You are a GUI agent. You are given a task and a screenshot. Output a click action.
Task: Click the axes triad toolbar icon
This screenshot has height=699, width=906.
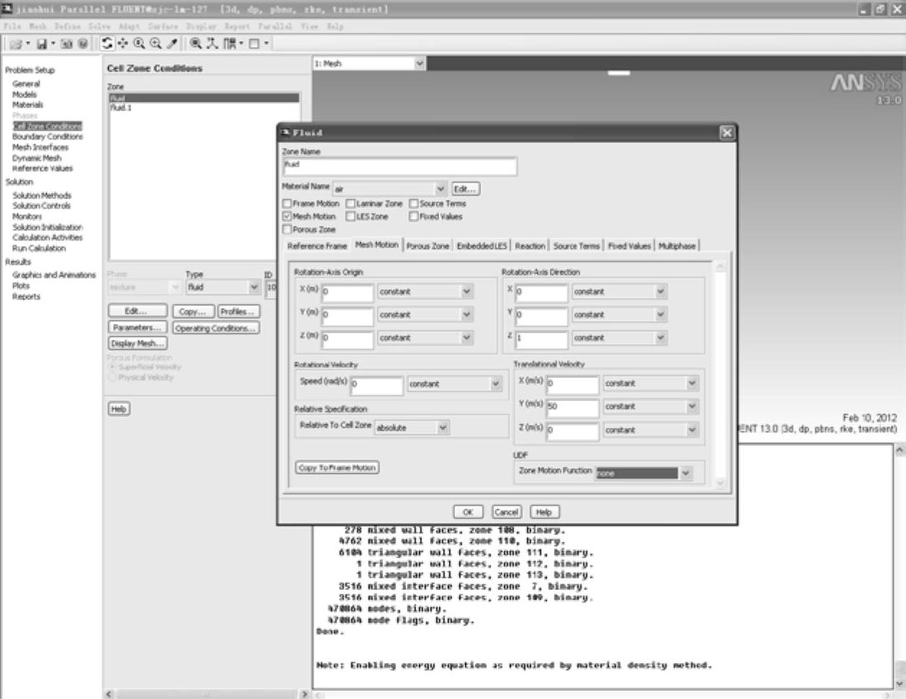click(212, 44)
